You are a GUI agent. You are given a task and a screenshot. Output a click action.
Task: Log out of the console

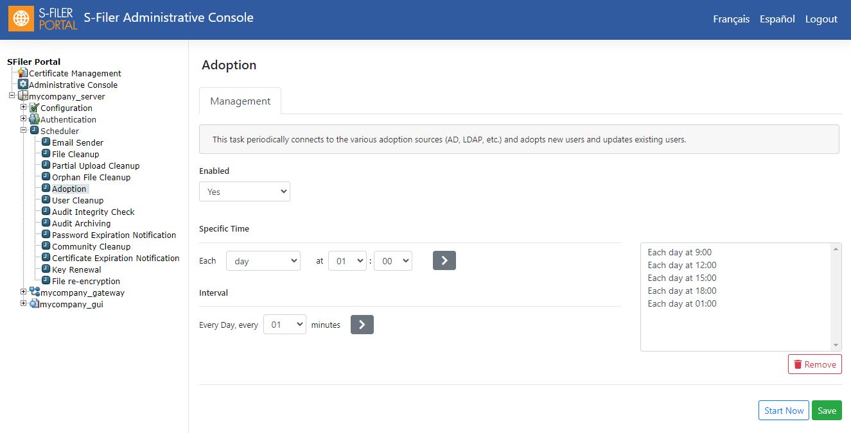(821, 19)
